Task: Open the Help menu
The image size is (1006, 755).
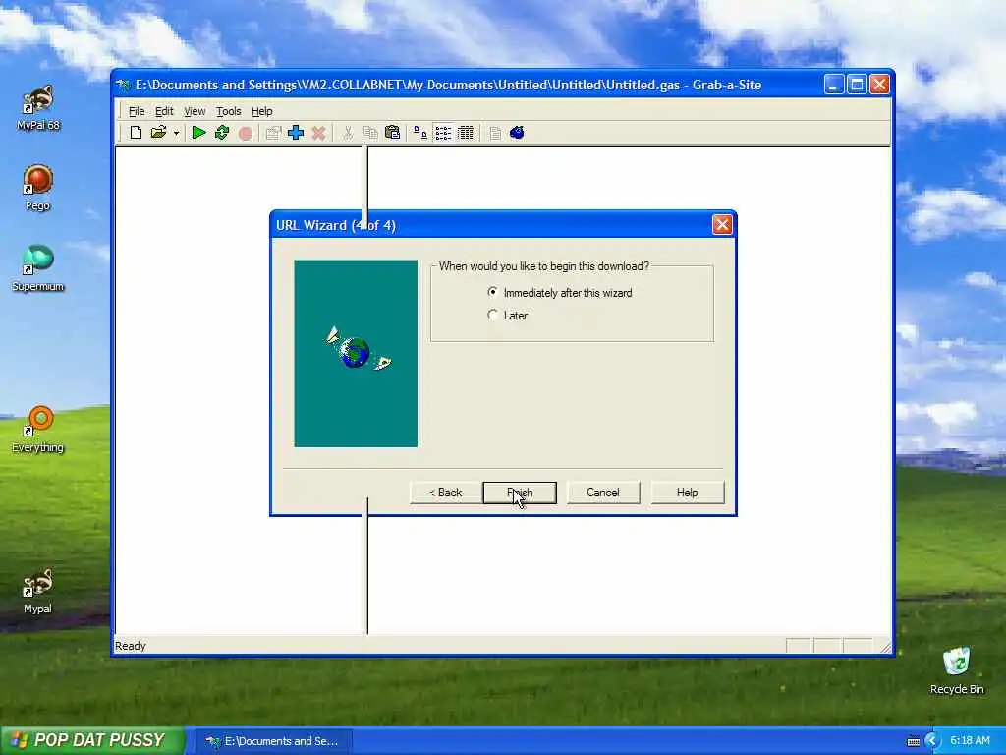Action: pos(261,111)
